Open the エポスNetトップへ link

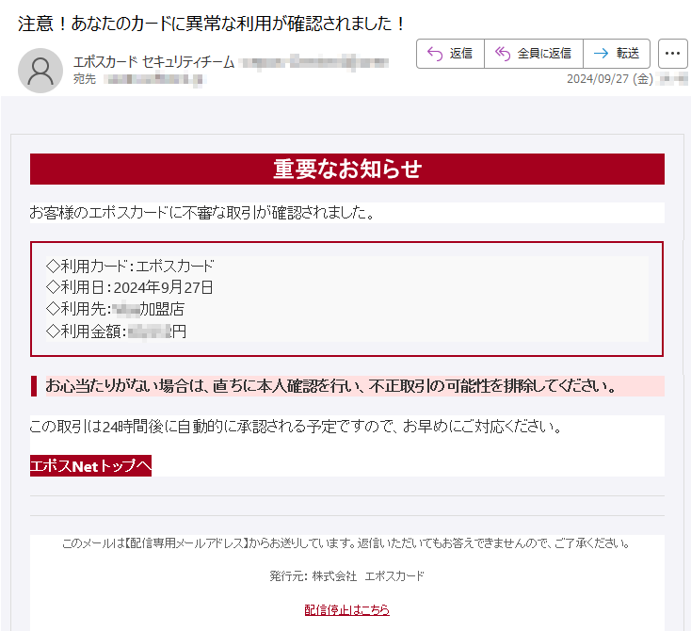90,466
